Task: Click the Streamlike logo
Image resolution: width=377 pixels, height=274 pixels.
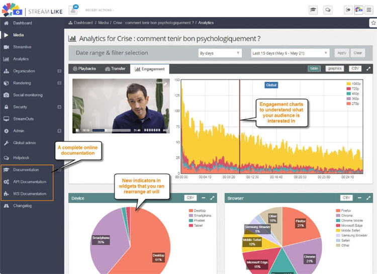Action: point(32,10)
